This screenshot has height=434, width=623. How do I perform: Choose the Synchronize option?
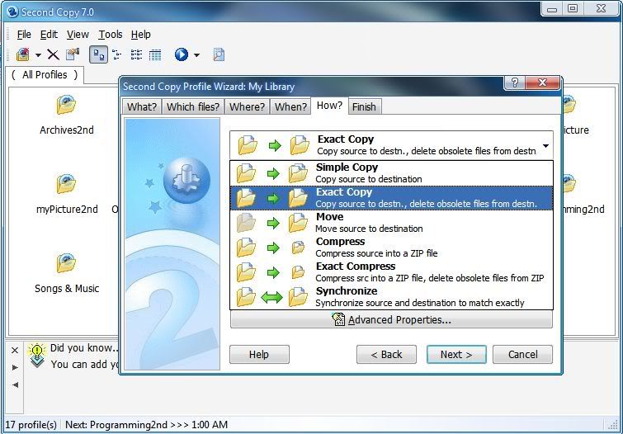pyautogui.click(x=391, y=297)
